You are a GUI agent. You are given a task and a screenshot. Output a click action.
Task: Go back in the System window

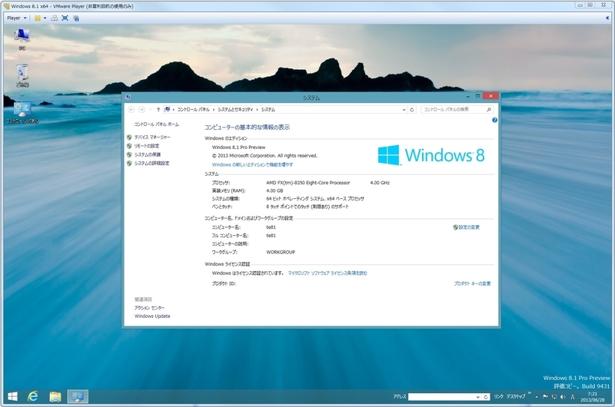coord(131,110)
